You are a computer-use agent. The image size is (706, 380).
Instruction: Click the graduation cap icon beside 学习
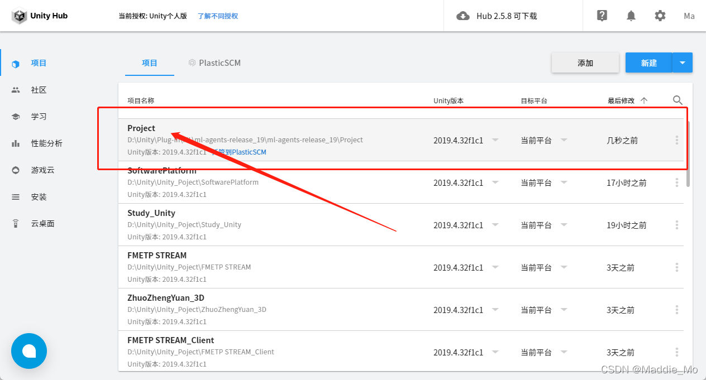[16, 117]
